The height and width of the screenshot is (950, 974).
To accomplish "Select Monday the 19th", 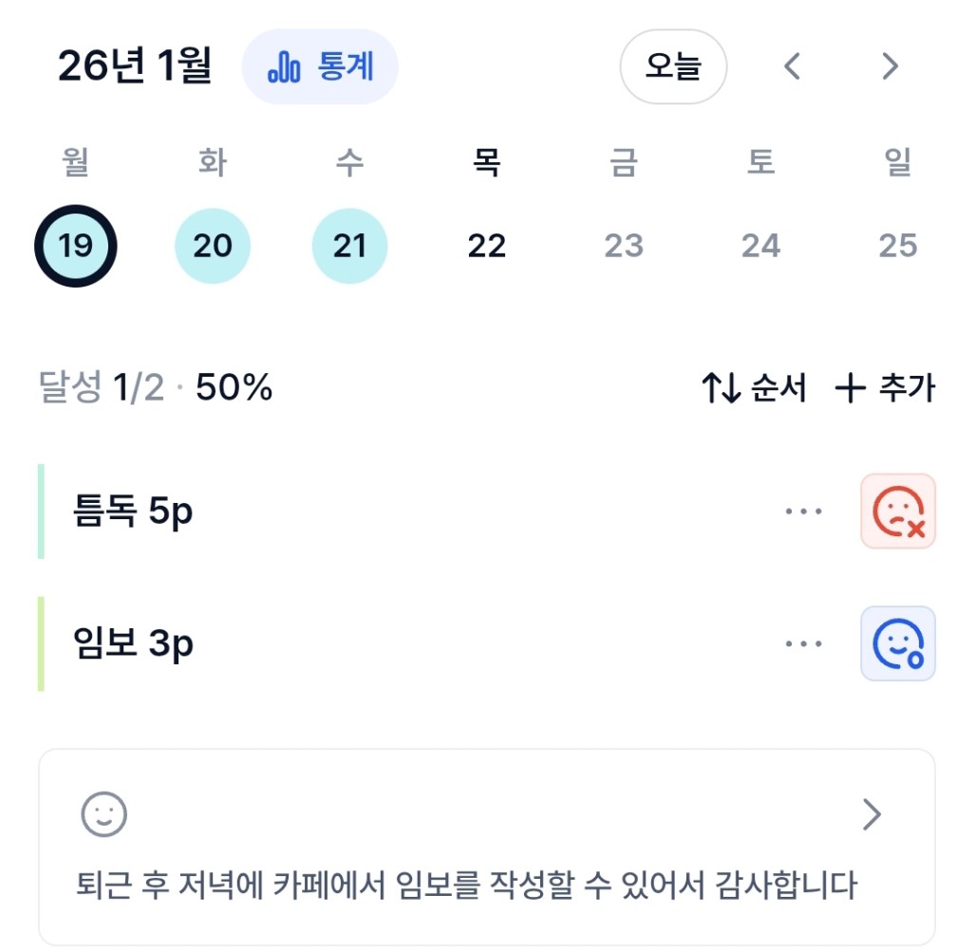I will tap(75, 247).
